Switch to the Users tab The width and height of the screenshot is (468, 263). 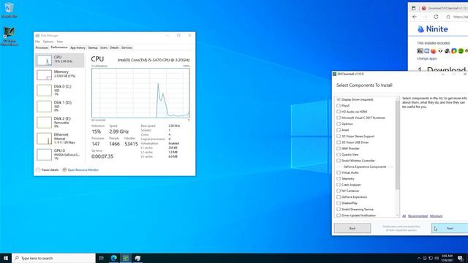[104, 47]
